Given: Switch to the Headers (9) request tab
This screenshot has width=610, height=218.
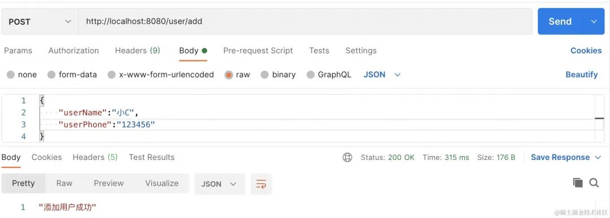Looking at the screenshot, I should [x=137, y=51].
